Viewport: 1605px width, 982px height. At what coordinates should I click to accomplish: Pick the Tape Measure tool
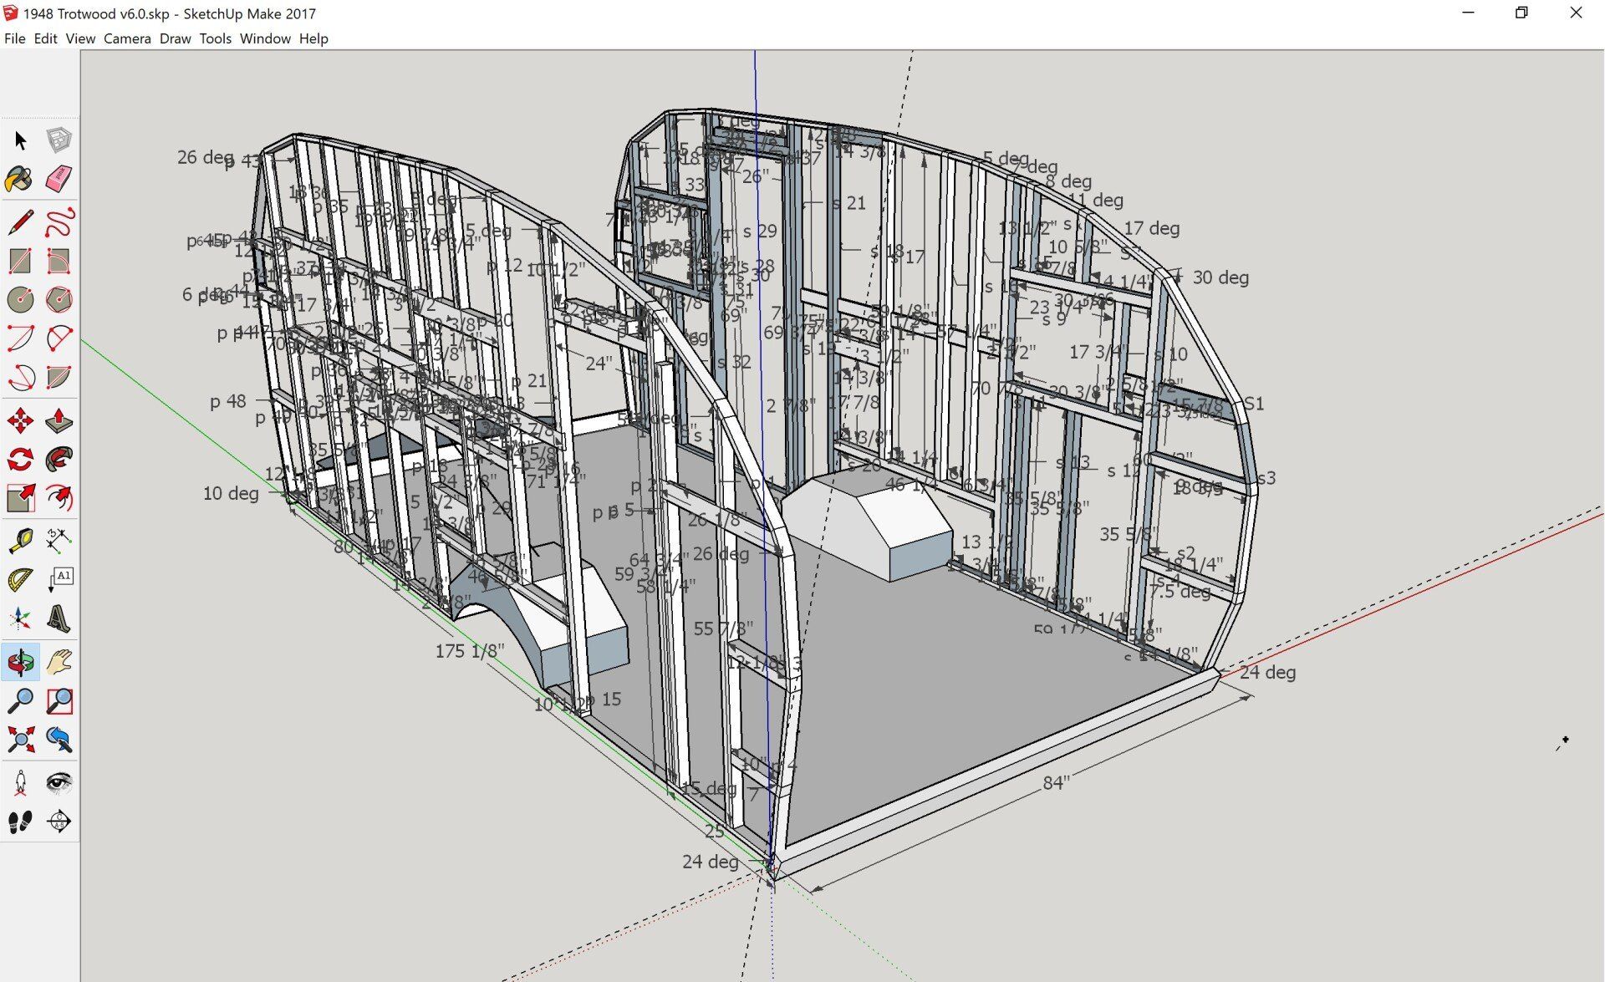pyautogui.click(x=21, y=541)
